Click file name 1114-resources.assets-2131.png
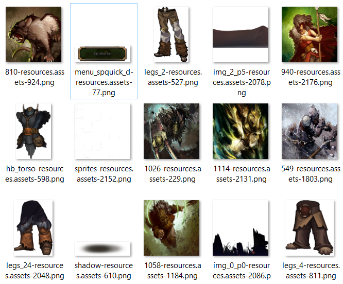 (x=242, y=174)
